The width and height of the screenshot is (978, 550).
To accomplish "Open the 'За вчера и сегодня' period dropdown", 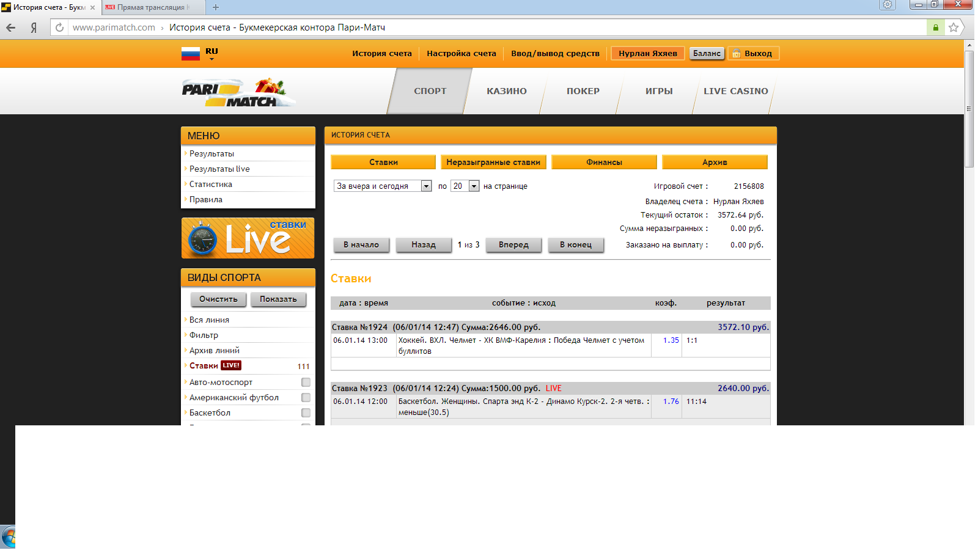I will [x=426, y=186].
